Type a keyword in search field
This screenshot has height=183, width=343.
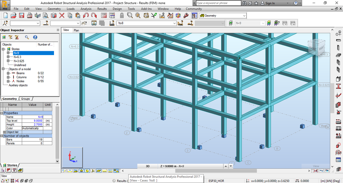pyautogui.click(x=218, y=3)
